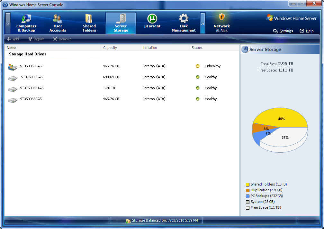Click the orange Duplication legend swatch
This screenshot has width=324, height=229.
pos(248,190)
